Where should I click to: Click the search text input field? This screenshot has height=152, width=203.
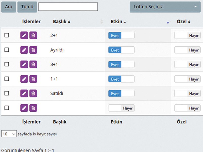68,7
